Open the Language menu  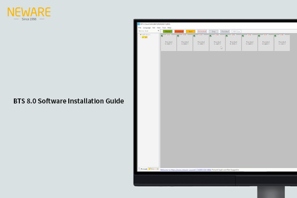point(147,27)
